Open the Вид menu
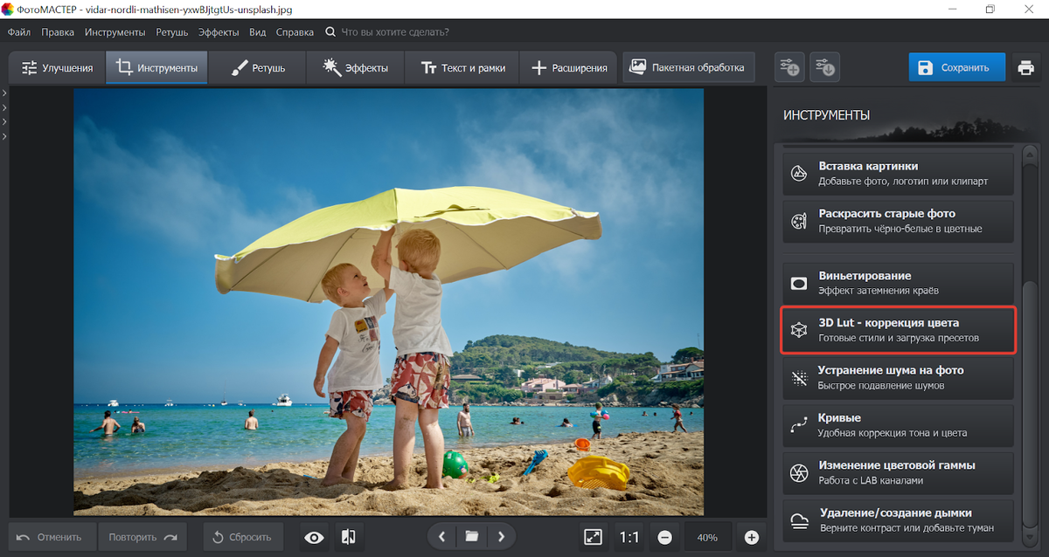Screen dimensions: 1049x557 [x=258, y=32]
